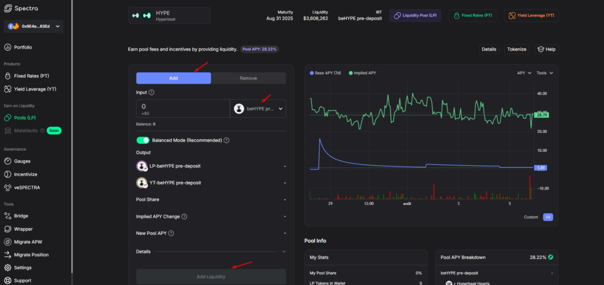
Task: Click the veSPECTRA sidebar icon
Action: tap(7, 188)
